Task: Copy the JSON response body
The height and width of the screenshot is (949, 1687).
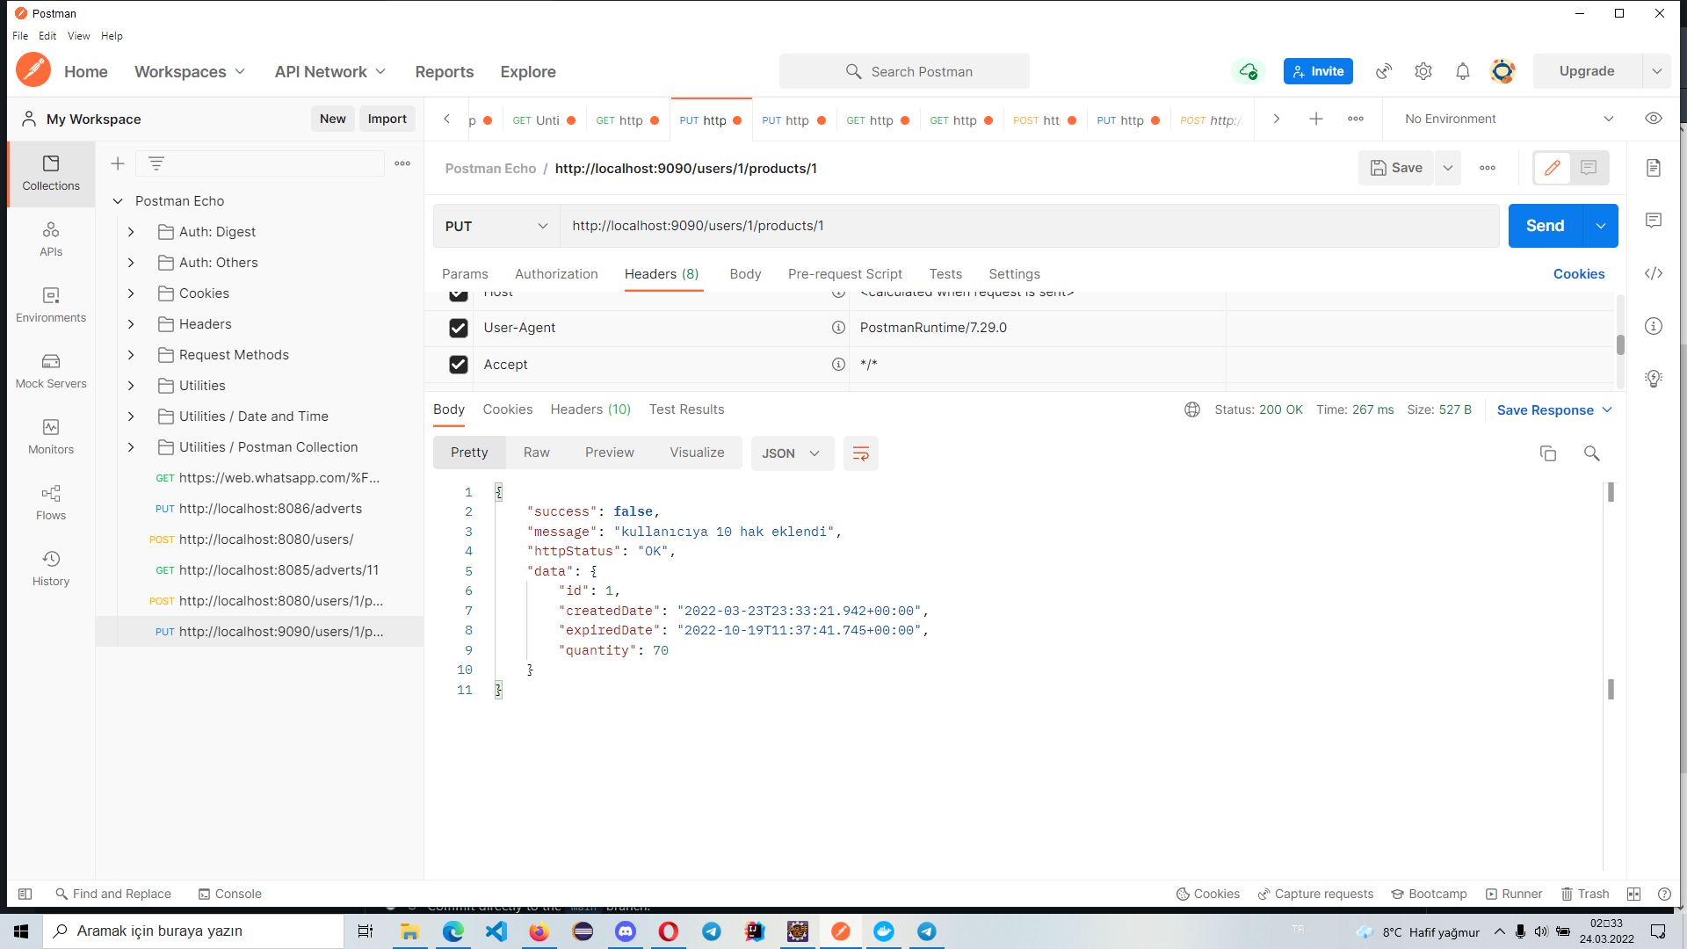Action: pos(1547,453)
